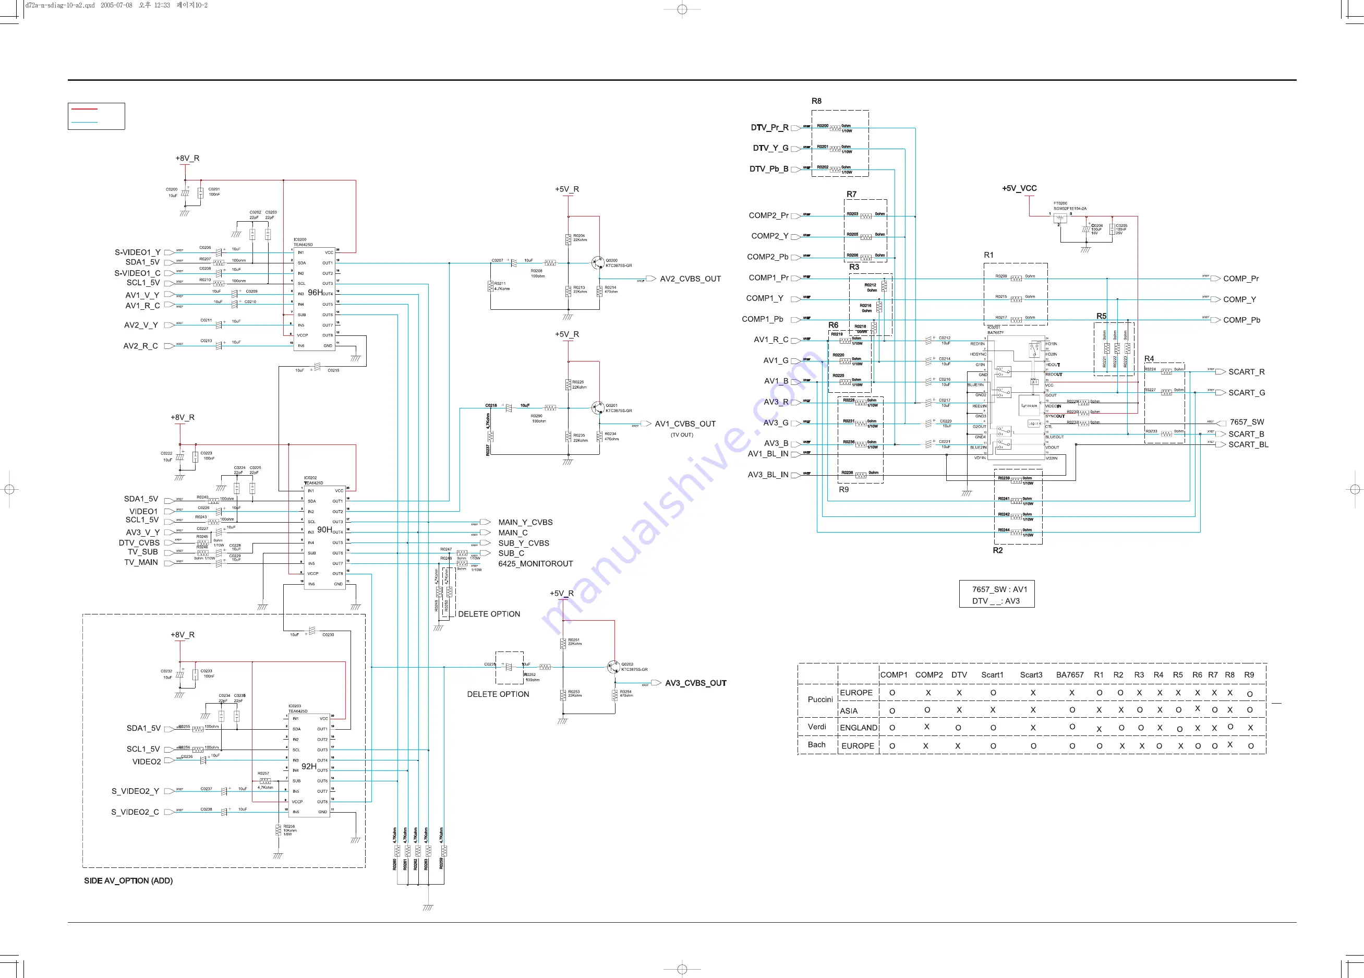This screenshot has height=978, width=1364.
Task: Select the COMP2_Pb input label
Action: (x=768, y=257)
